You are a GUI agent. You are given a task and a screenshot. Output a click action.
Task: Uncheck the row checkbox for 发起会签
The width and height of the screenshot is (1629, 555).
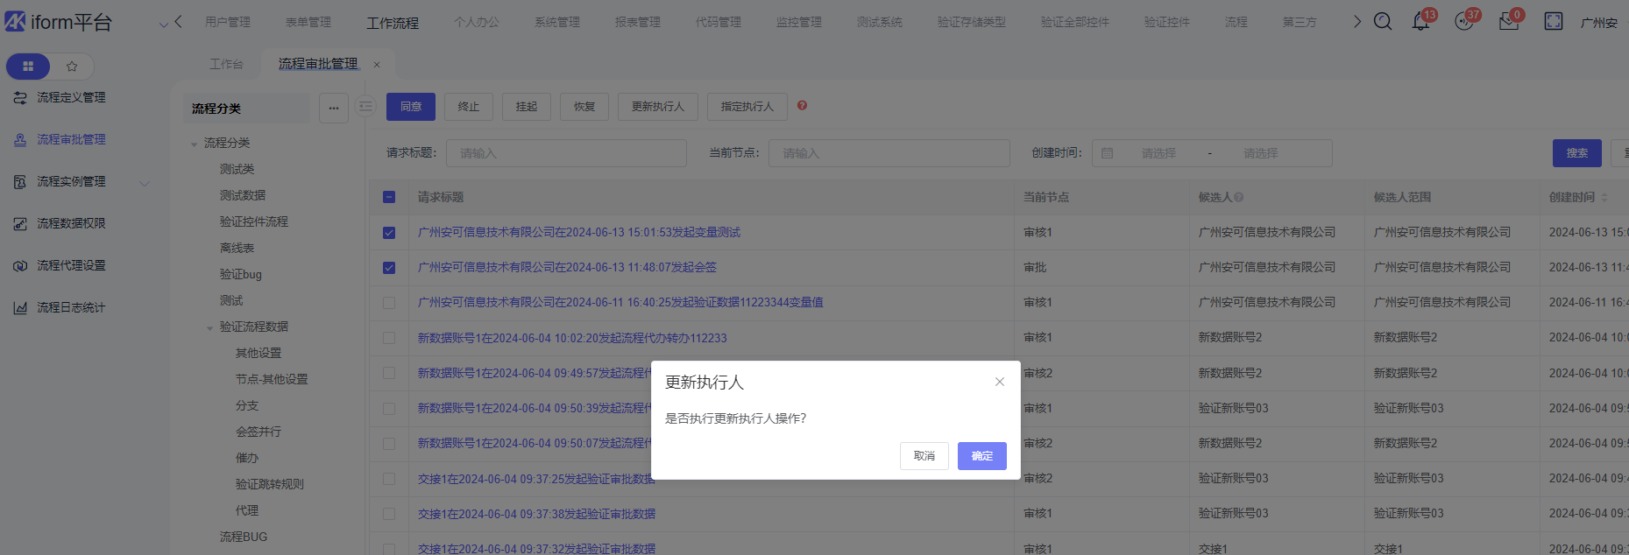389,268
